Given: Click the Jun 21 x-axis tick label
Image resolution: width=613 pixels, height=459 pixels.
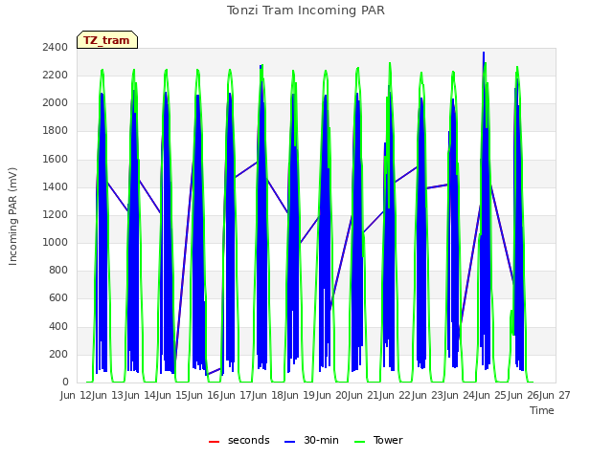Looking at the screenshot, I should point(365,395).
